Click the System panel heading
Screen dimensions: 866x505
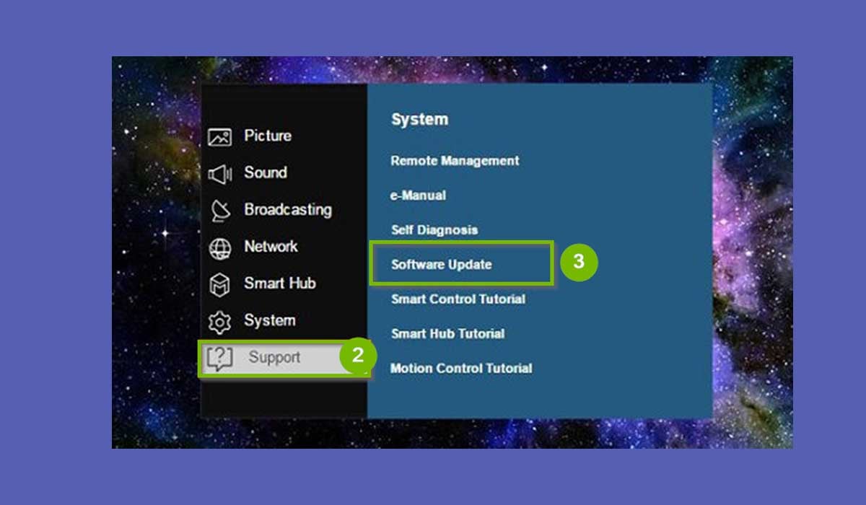[x=419, y=120]
